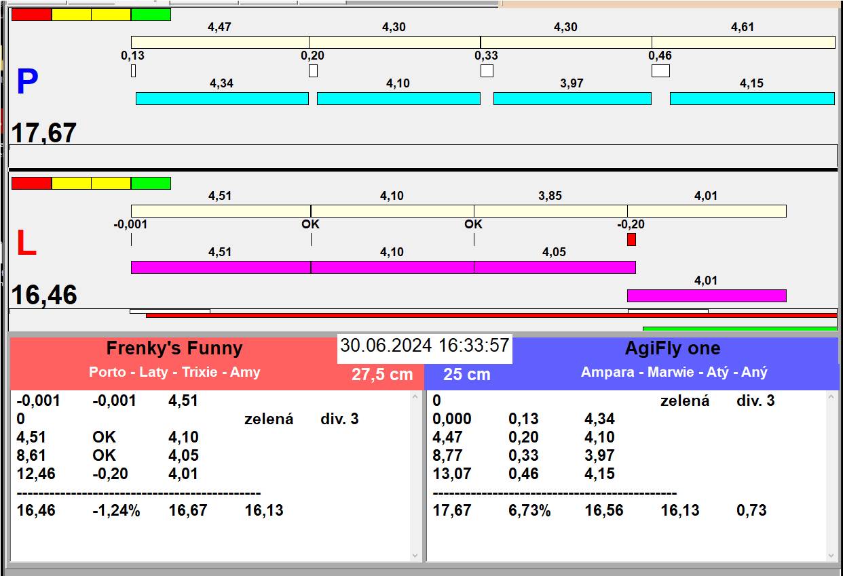Click the cream bar labeled 4,61 in lane P
This screenshot has width=843, height=576.
[743, 42]
